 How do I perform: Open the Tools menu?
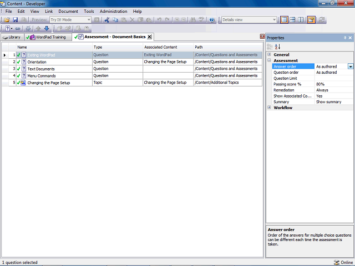(89, 11)
